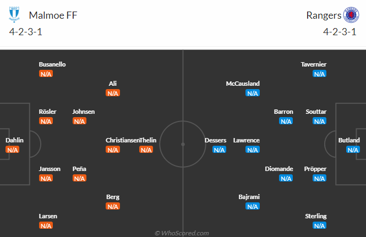
Task: Select player McCausland on Rangers side
Action: [x=243, y=84]
